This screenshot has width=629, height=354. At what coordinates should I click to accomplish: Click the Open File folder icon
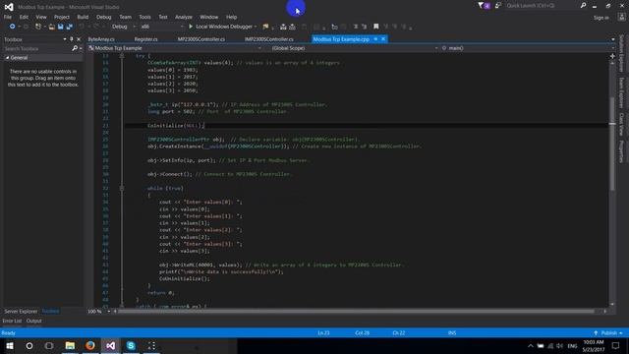(x=52, y=27)
